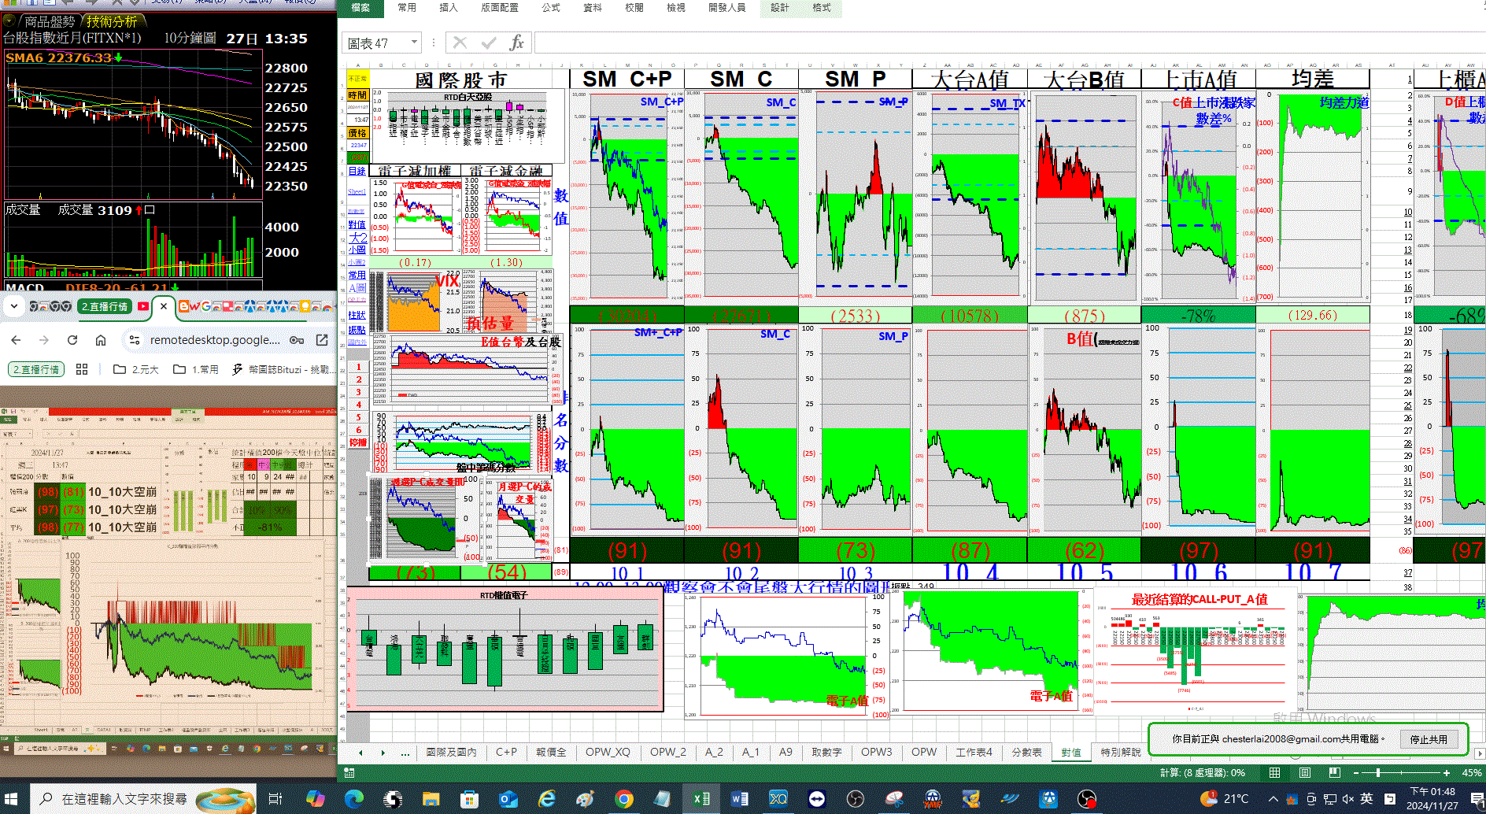Open Excel from the taskbar
Viewport: 1486px width, 814px height.
[x=700, y=799]
